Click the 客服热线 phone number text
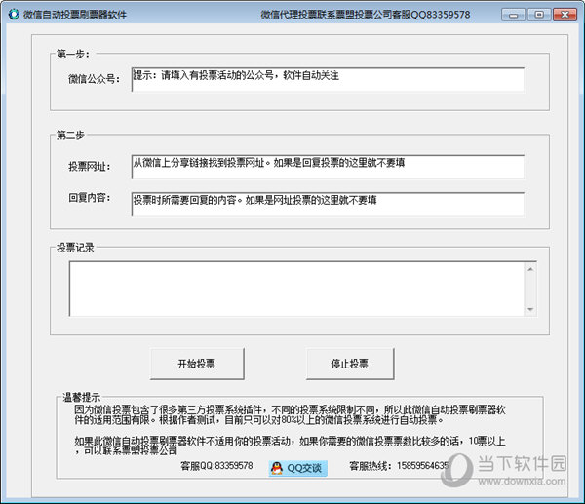 point(399,466)
